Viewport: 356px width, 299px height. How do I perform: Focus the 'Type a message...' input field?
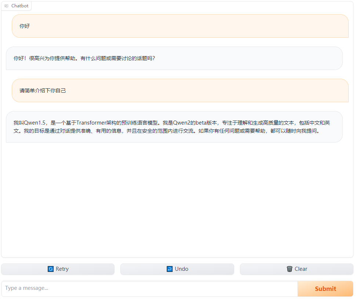point(150,288)
